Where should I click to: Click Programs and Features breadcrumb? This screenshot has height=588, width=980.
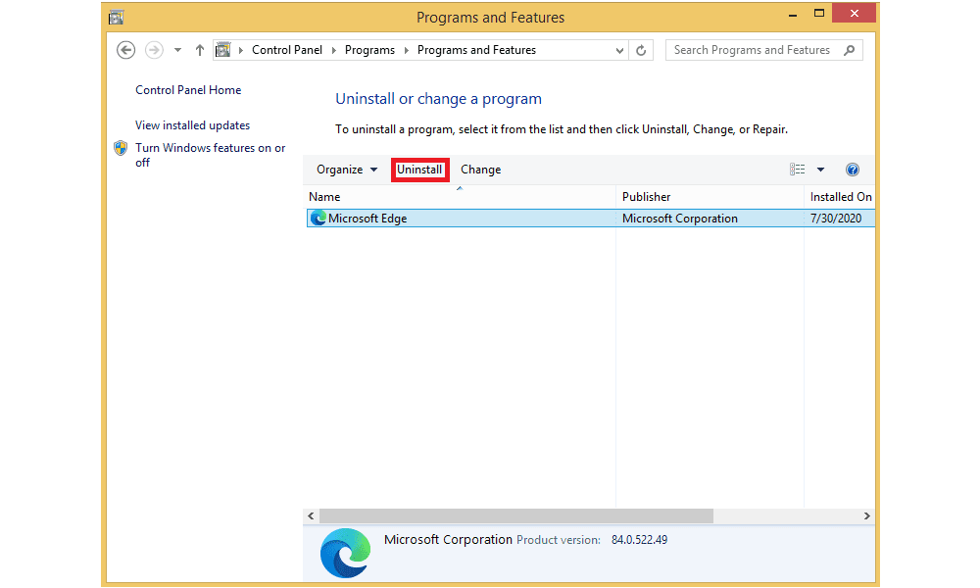(477, 50)
